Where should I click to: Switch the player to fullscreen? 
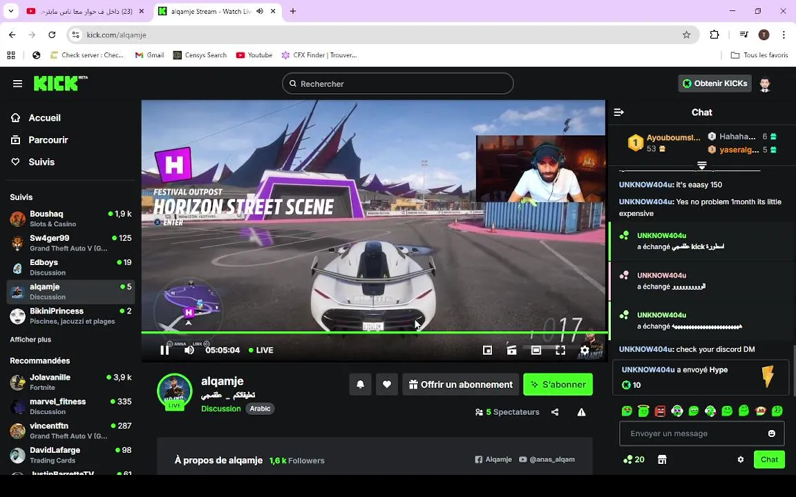pyautogui.click(x=560, y=350)
